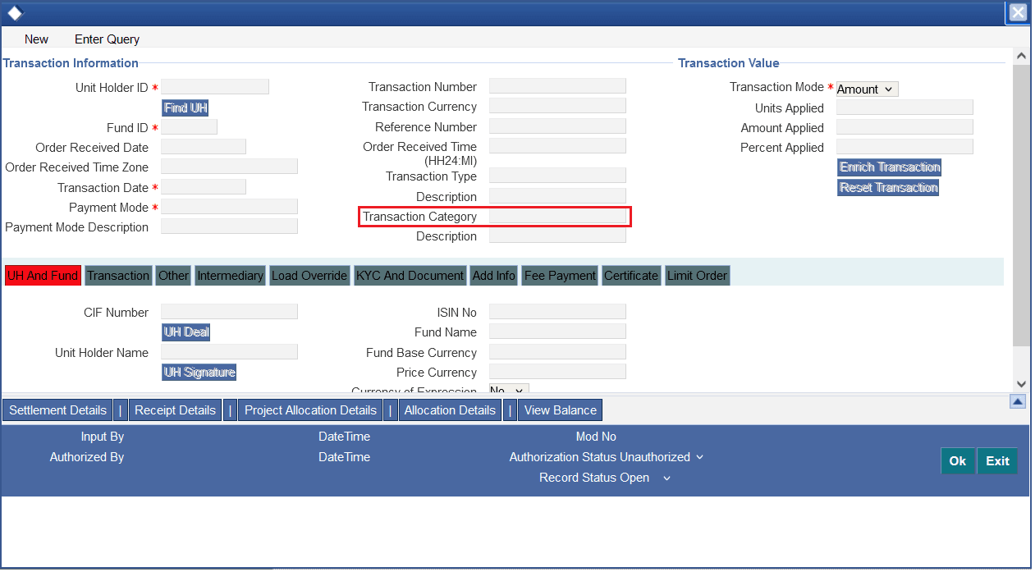
Task: Click the vertical scrollbar thumb
Action: pos(1021,205)
